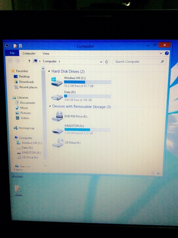Select the KINGSTON (G:) removable drive icon

pyautogui.click(x=58, y=131)
